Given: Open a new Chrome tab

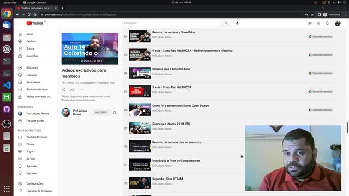Looking at the screenshot, I should (63, 8).
